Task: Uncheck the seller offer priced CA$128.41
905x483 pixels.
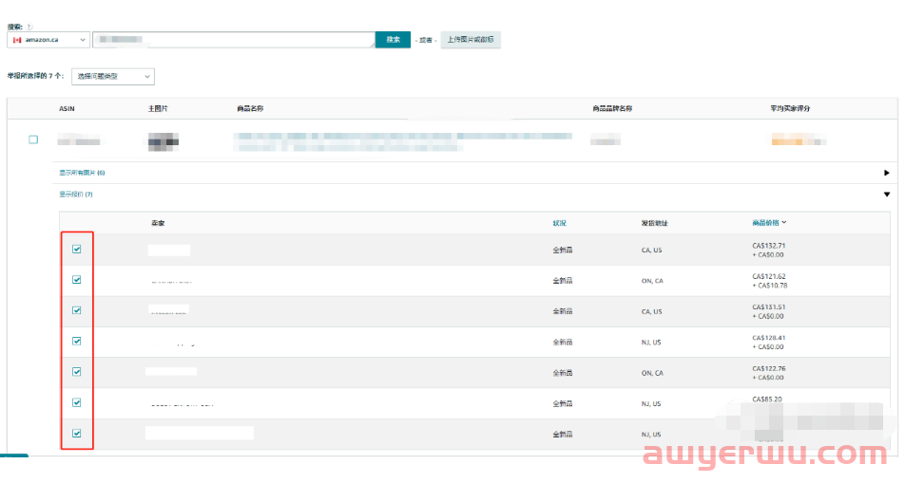Action: 77,342
